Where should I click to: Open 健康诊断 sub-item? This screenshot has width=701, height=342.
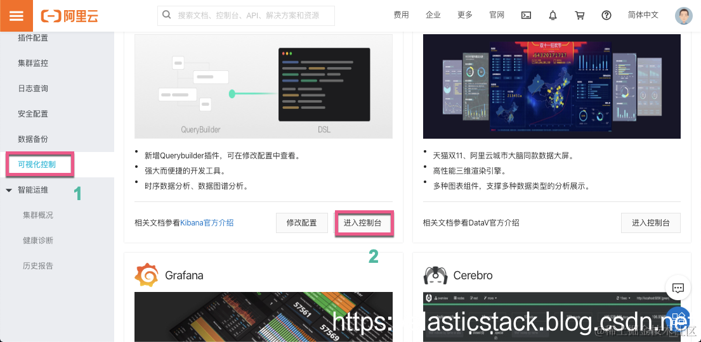[x=38, y=240]
